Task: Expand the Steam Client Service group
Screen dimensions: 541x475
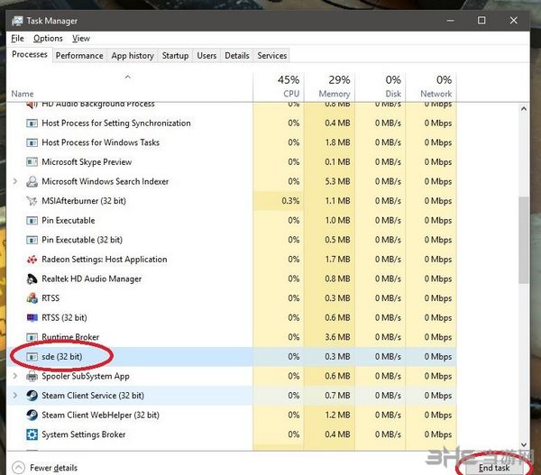Action: (x=14, y=396)
